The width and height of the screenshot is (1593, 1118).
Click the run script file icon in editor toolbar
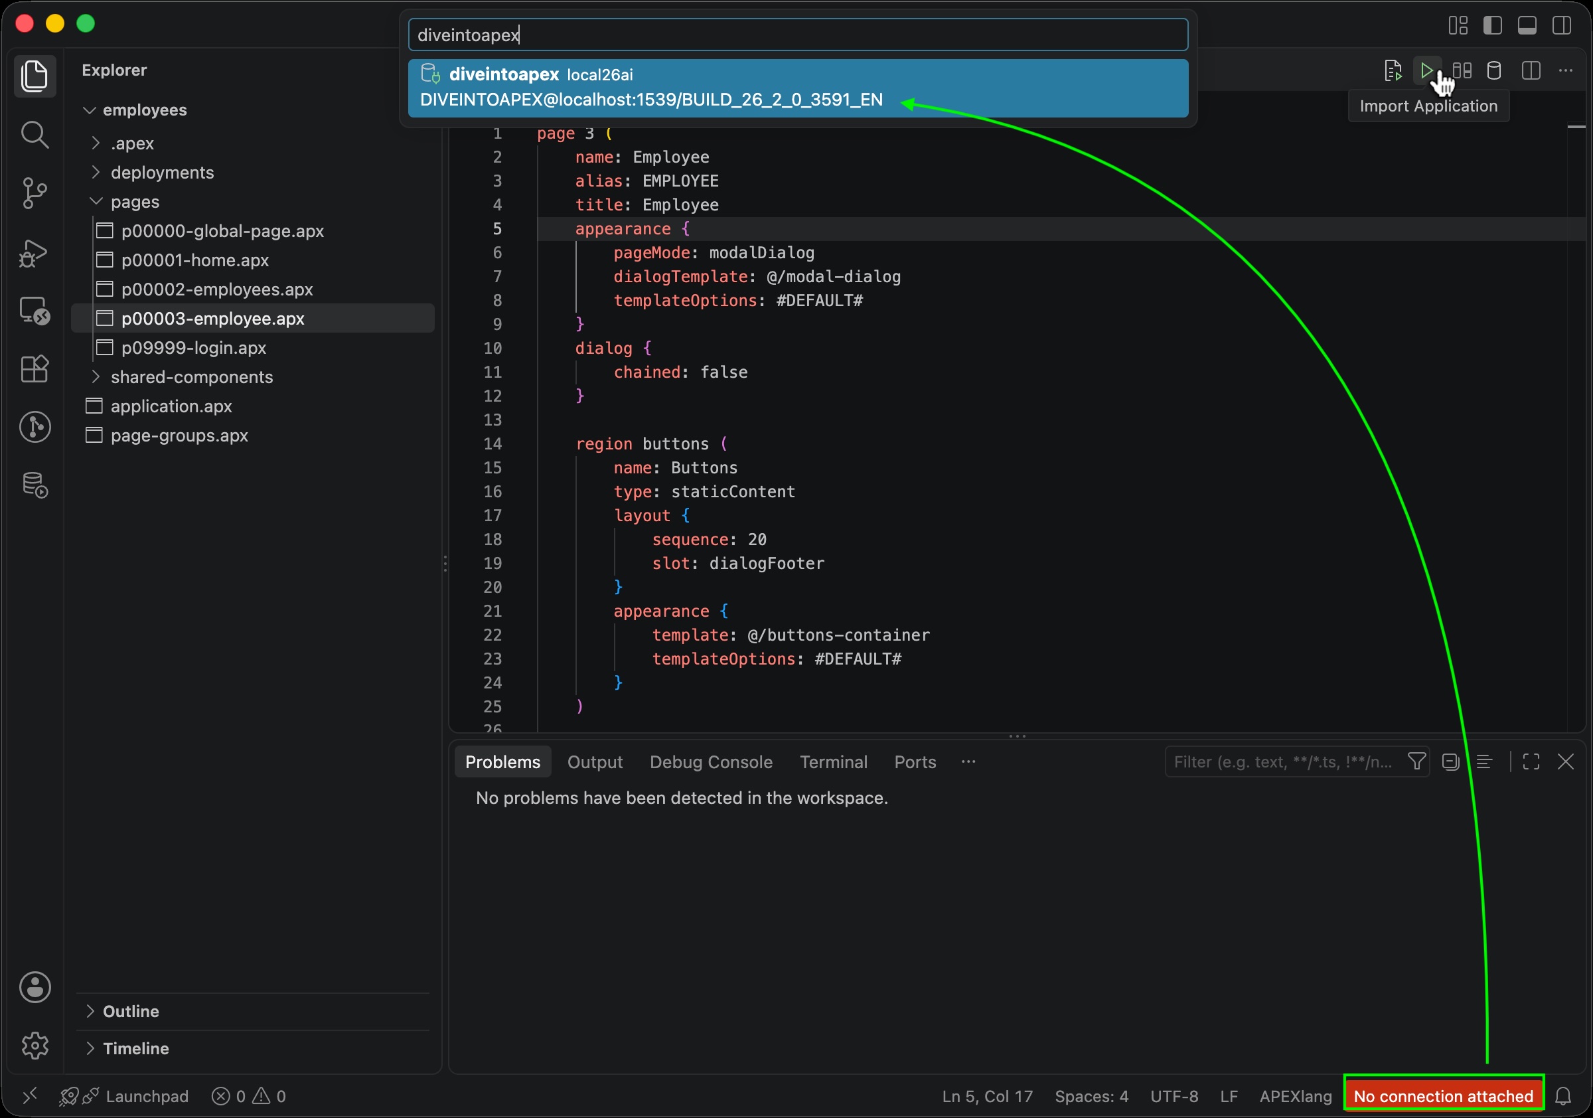[1393, 71]
